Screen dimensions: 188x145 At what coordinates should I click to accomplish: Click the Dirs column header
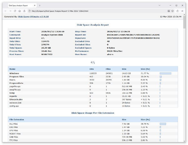pyautogui.click(x=91, y=69)
